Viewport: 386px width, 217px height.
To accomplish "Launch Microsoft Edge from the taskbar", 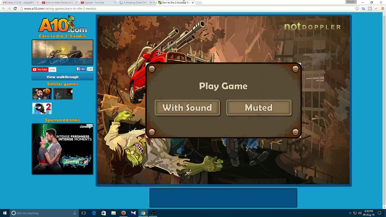I will [94, 213].
